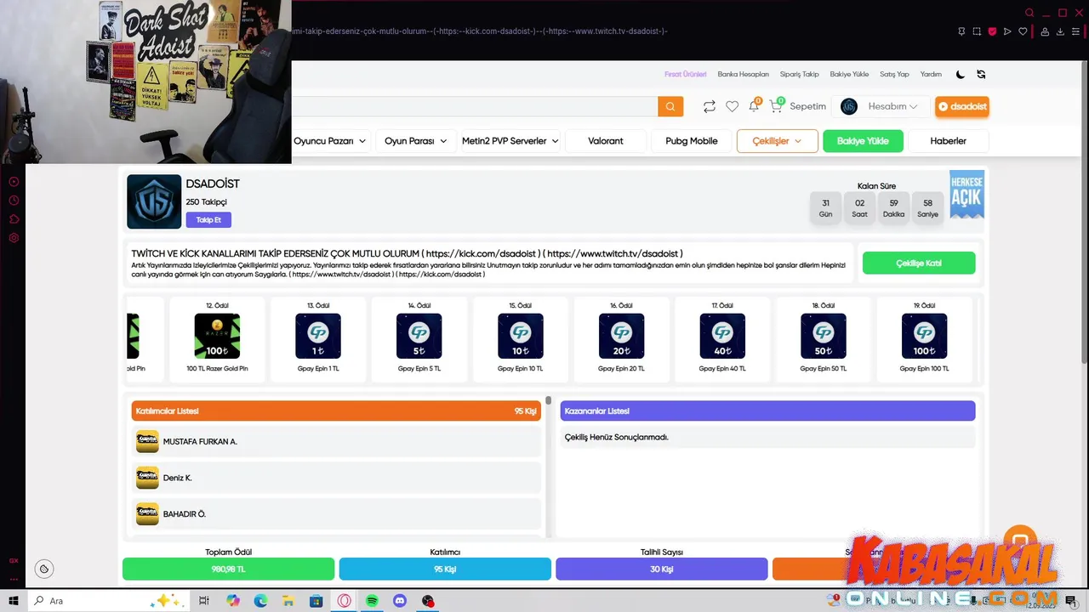Open the browser downloads icon
The width and height of the screenshot is (1089, 612).
tap(1060, 31)
